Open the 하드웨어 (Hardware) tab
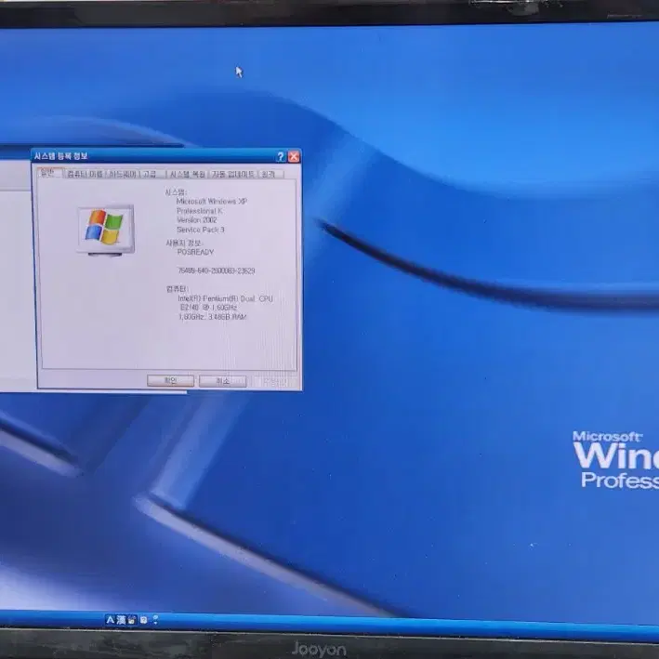This screenshot has height=659, width=659. (123, 174)
